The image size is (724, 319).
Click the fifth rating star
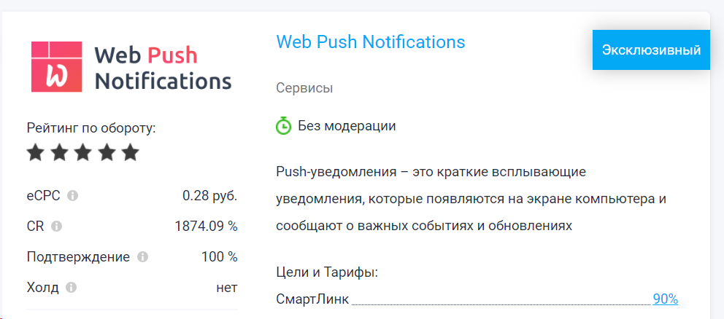pyautogui.click(x=130, y=152)
